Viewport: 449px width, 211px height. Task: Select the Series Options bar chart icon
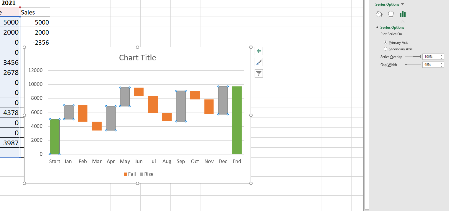(x=402, y=14)
